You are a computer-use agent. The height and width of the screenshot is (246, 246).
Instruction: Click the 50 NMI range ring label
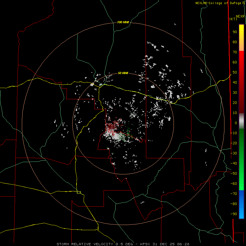pyautogui.click(x=123, y=73)
